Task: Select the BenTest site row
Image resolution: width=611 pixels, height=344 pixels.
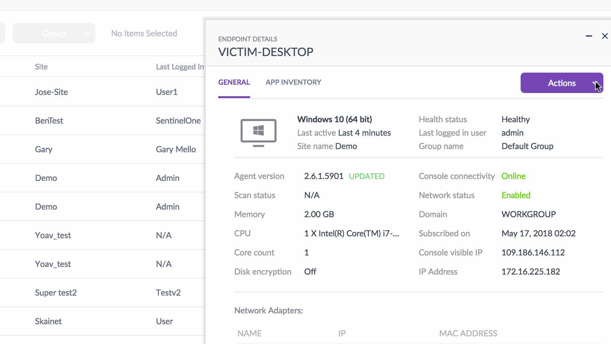Action: (x=49, y=121)
